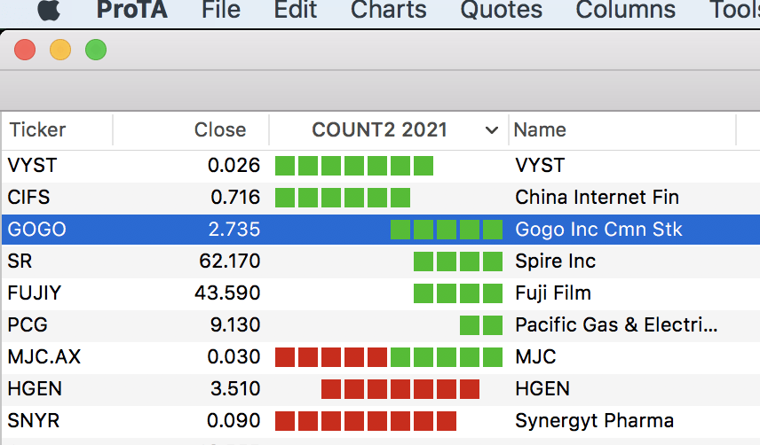Image resolution: width=760 pixels, height=445 pixels.
Task: Select the HGEN ticker cell
Action: click(35, 389)
